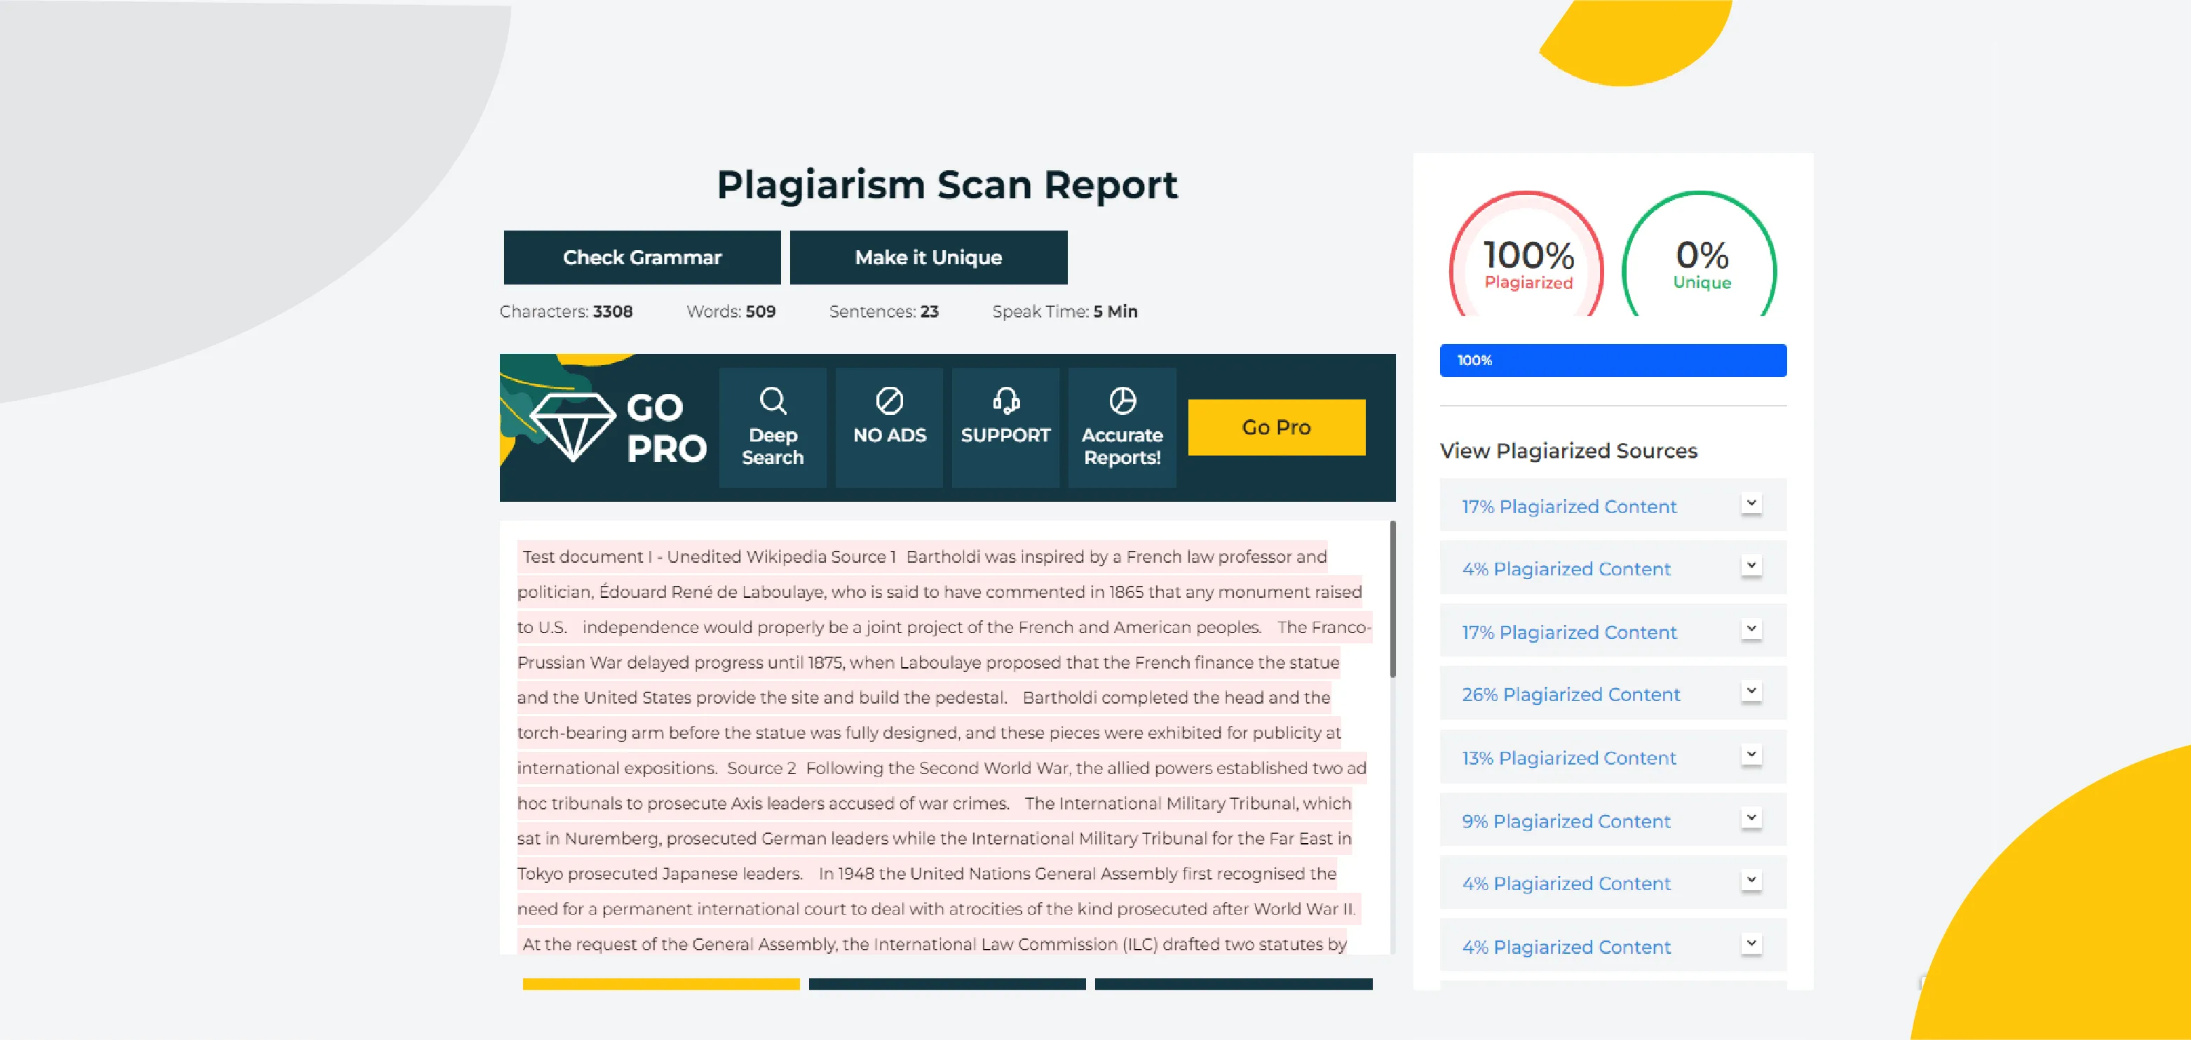Click the report text scrollbar
The width and height of the screenshot is (2191, 1040).
point(1392,599)
